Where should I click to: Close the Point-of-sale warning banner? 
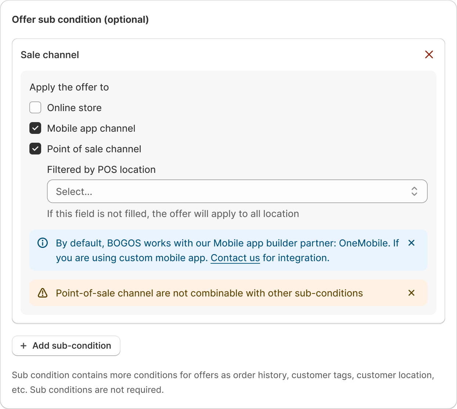click(411, 293)
